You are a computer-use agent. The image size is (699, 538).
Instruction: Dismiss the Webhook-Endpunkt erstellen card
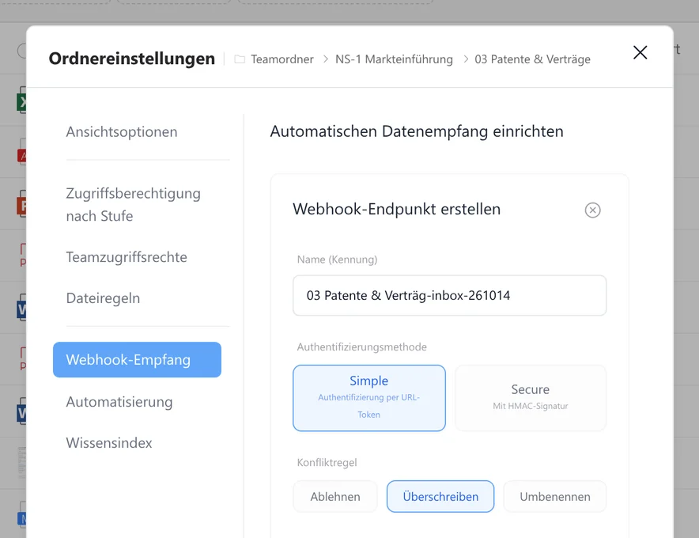click(x=592, y=210)
